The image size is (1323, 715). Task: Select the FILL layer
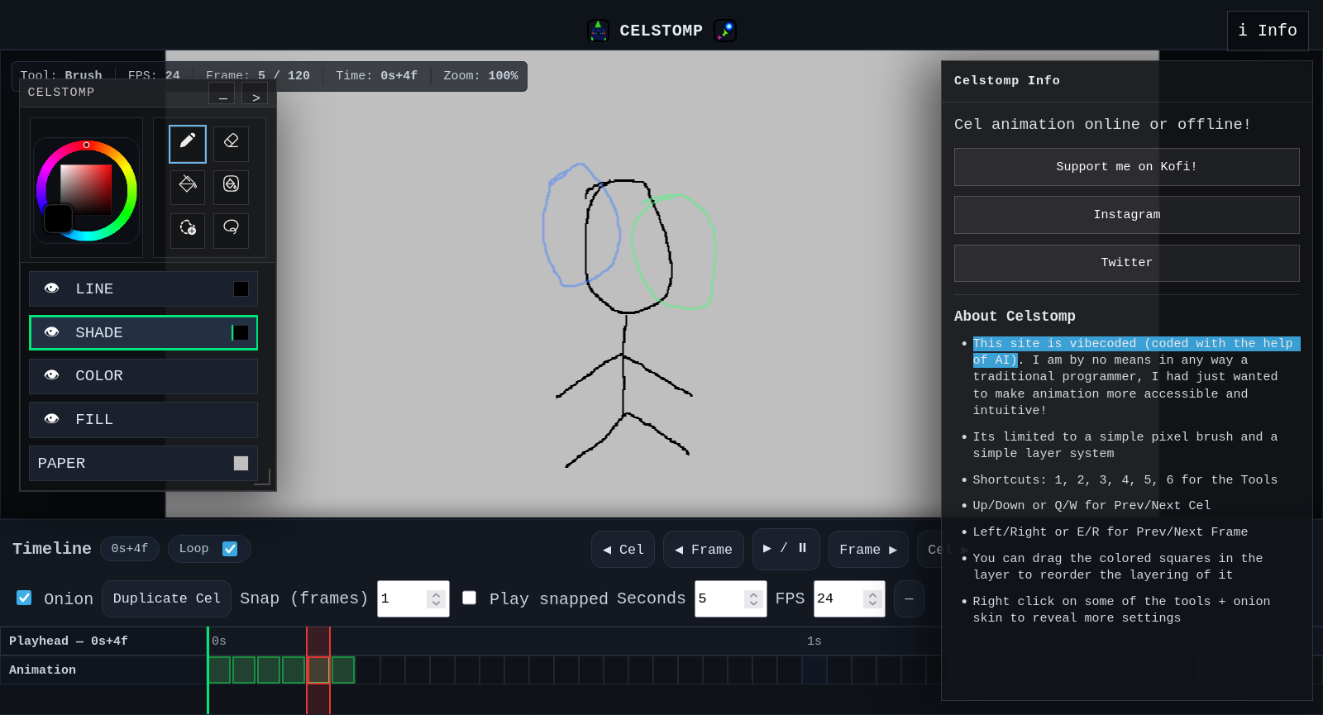click(x=143, y=420)
